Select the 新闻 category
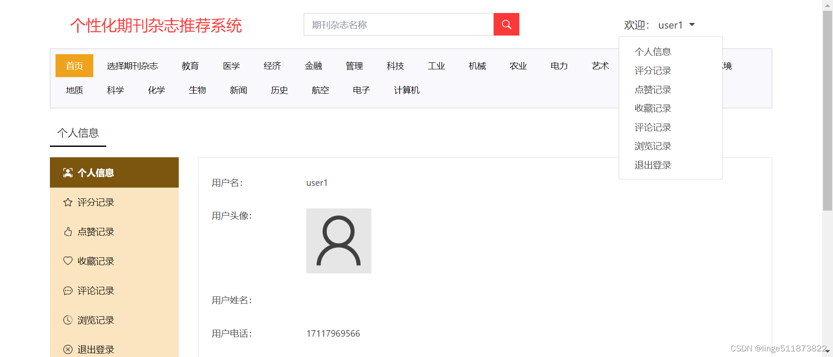 (238, 90)
